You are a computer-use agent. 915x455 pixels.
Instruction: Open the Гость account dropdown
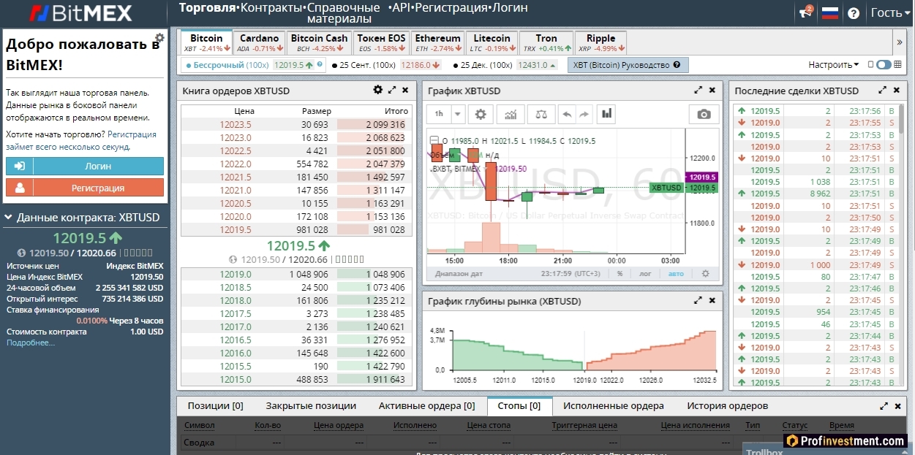[x=890, y=12]
